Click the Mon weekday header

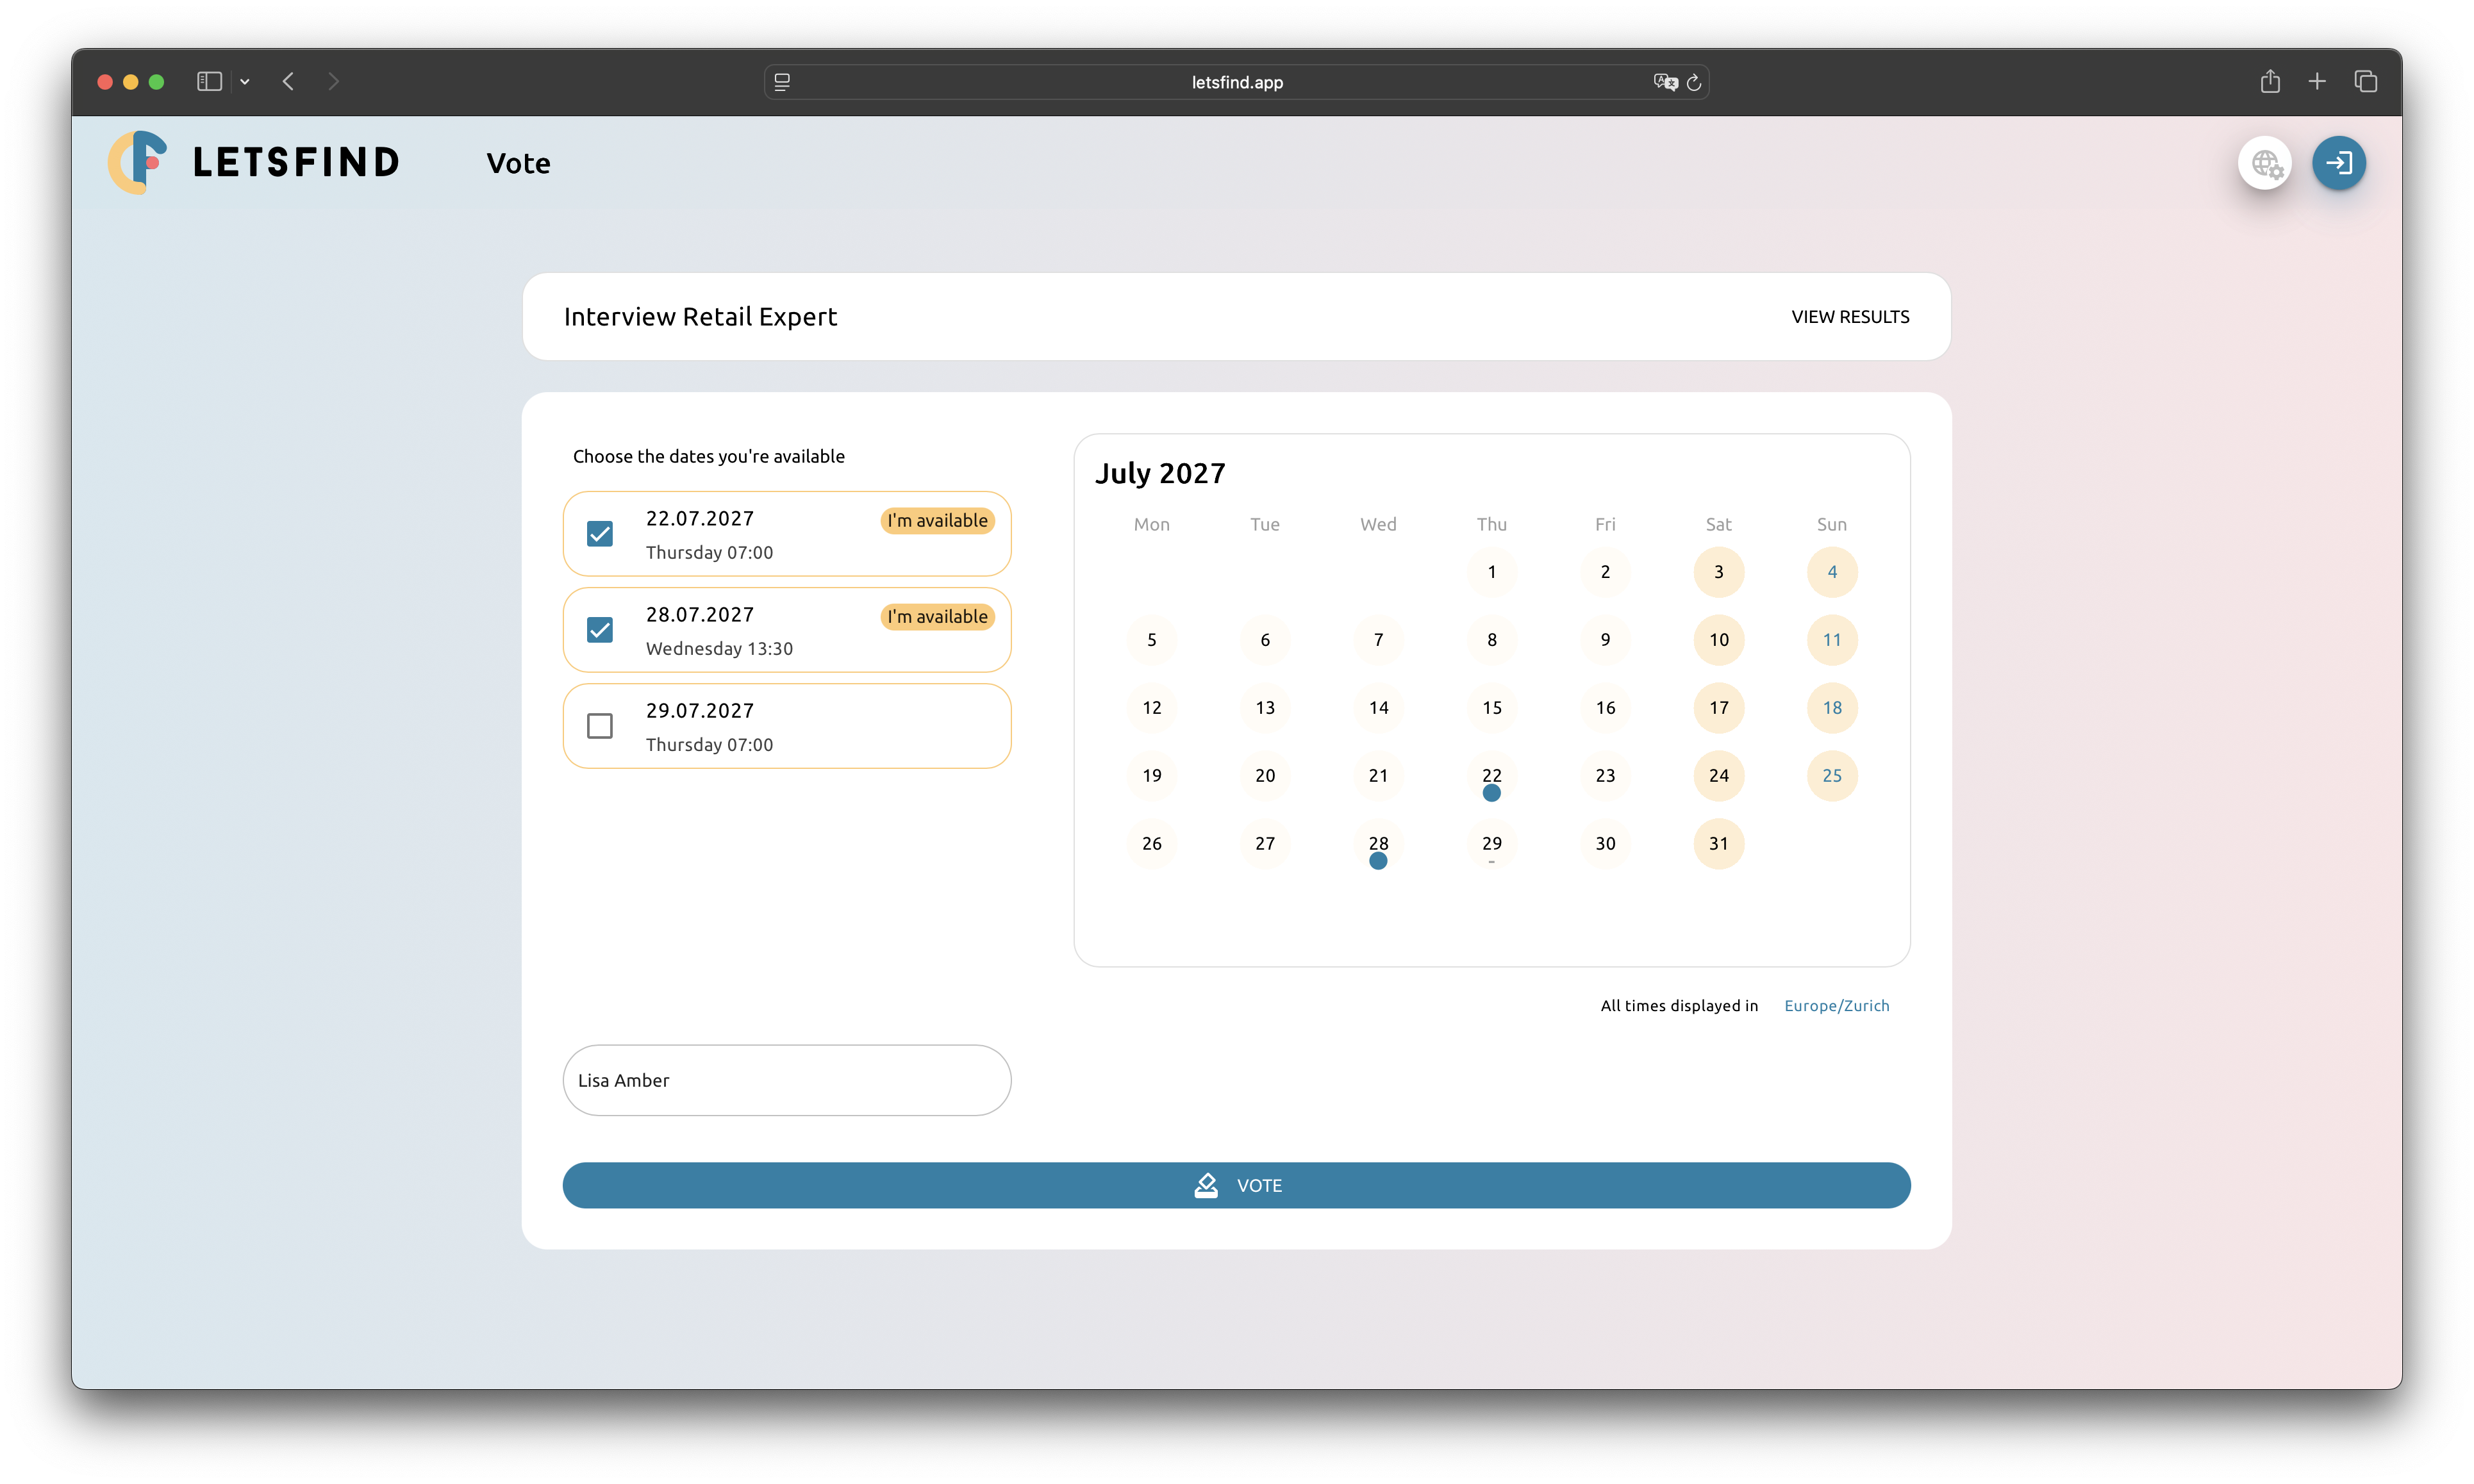tap(1152, 525)
